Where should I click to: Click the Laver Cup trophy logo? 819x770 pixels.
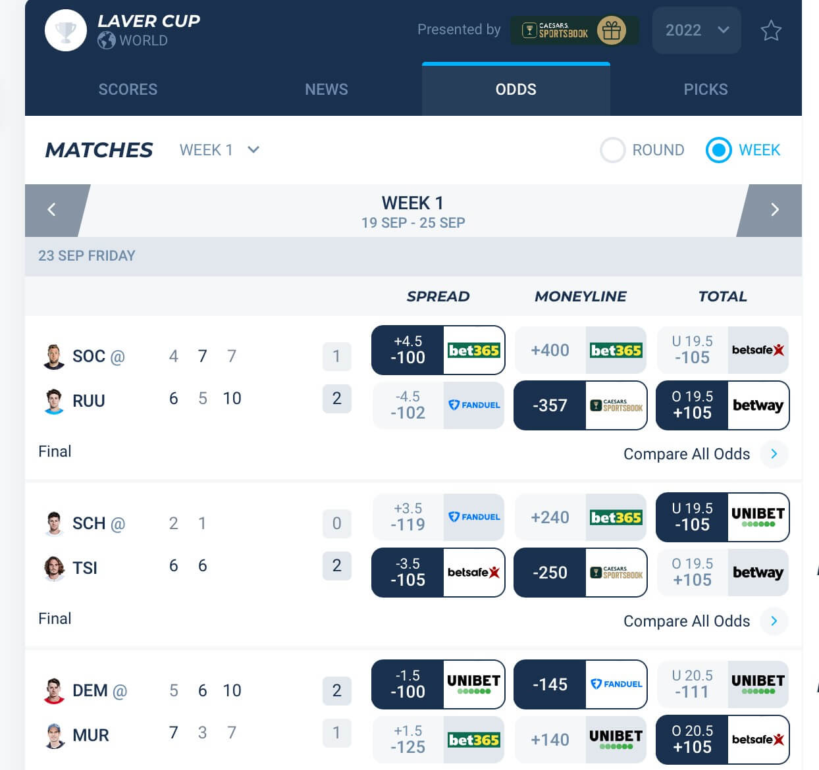click(66, 30)
